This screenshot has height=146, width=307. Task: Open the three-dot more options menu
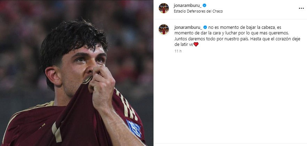pos(301,8)
